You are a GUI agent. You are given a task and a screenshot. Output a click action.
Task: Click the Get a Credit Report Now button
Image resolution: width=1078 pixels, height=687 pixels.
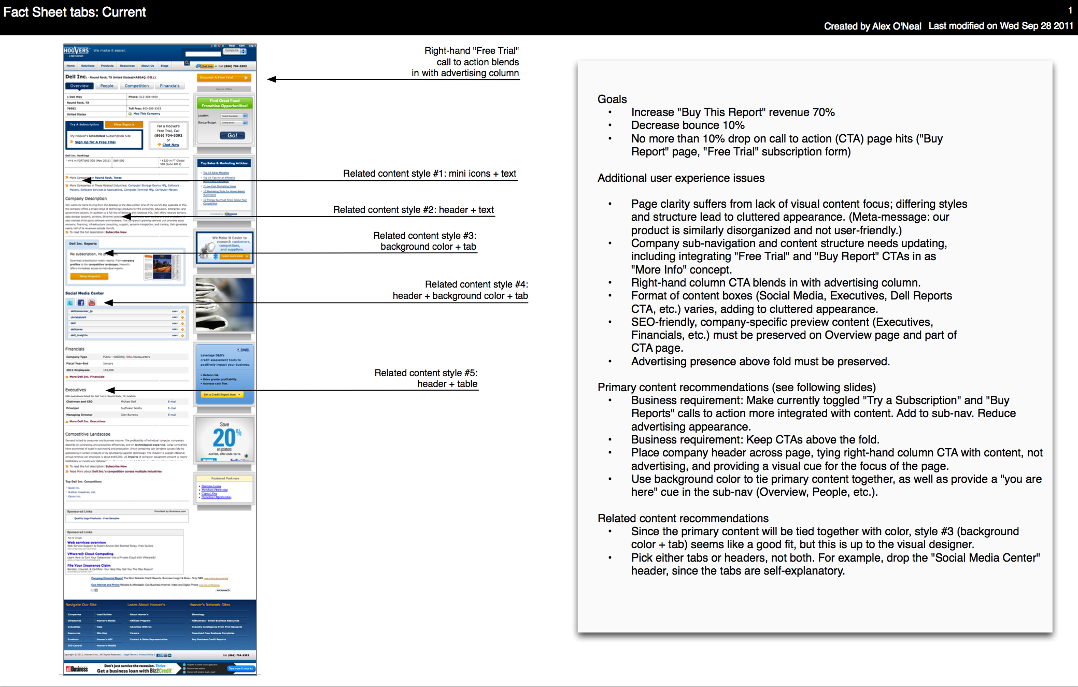(x=221, y=395)
